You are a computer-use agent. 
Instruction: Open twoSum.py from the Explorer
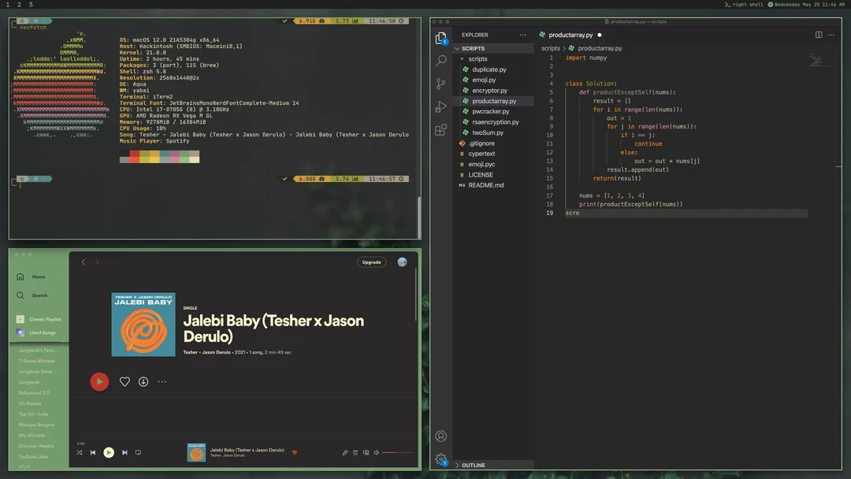click(486, 132)
